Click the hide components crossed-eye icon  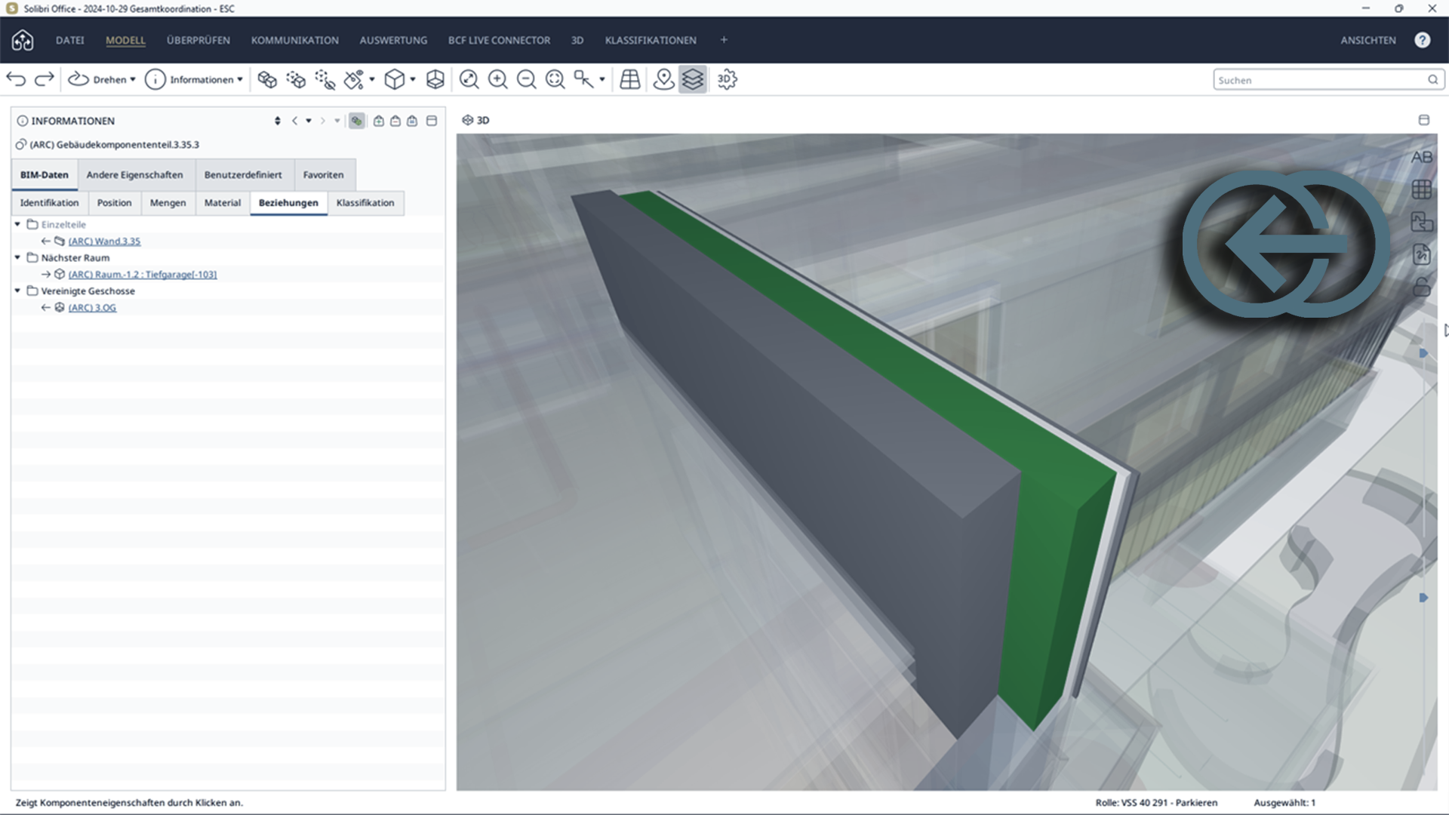[325, 79]
